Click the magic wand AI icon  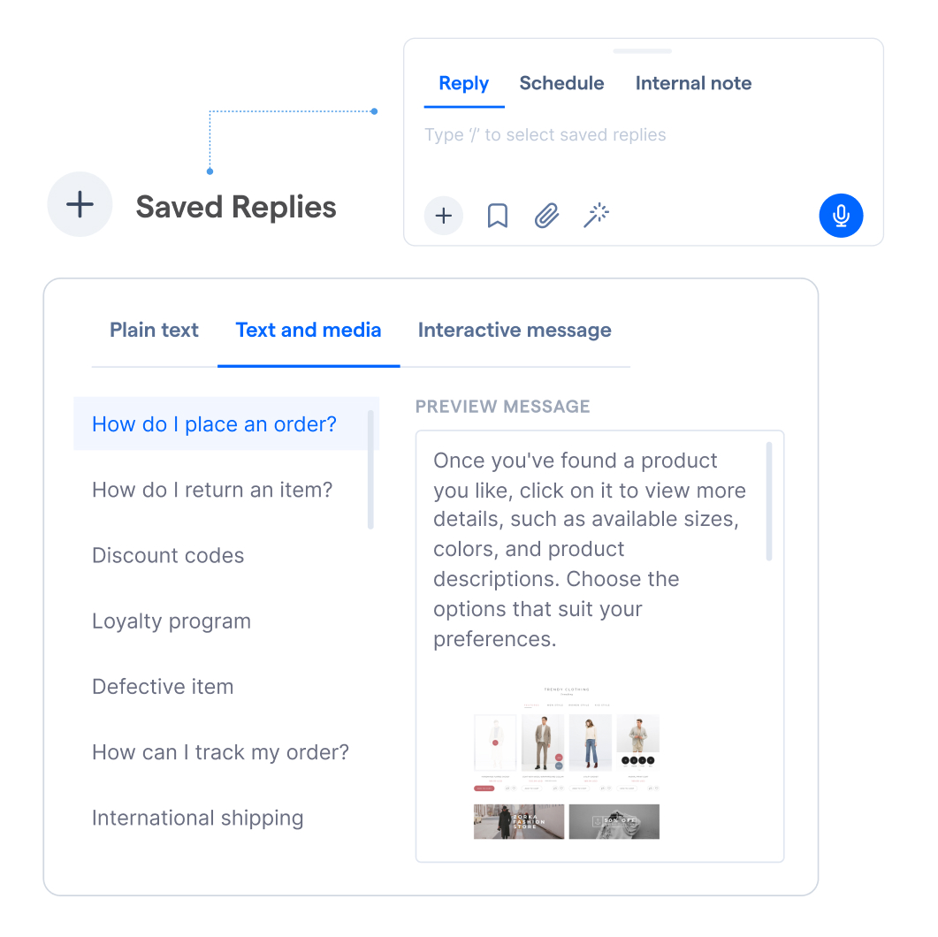(x=597, y=216)
